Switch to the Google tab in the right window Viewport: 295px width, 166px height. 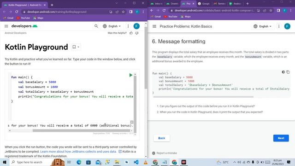[x=204, y=4]
